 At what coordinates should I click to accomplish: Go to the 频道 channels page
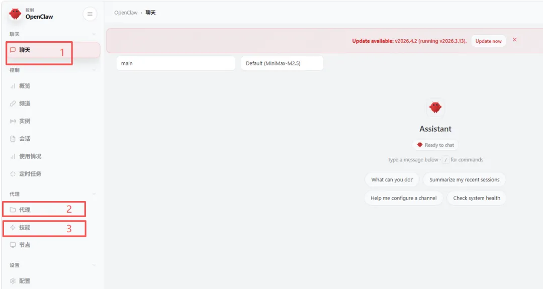pyautogui.click(x=53, y=104)
